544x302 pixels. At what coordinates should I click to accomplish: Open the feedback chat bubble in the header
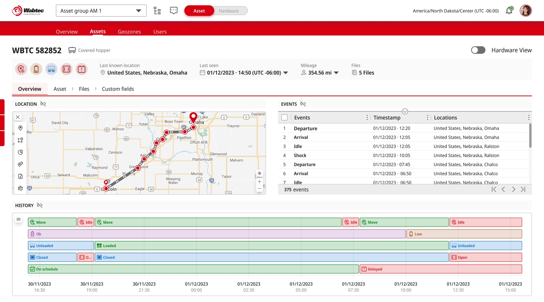pos(174,11)
